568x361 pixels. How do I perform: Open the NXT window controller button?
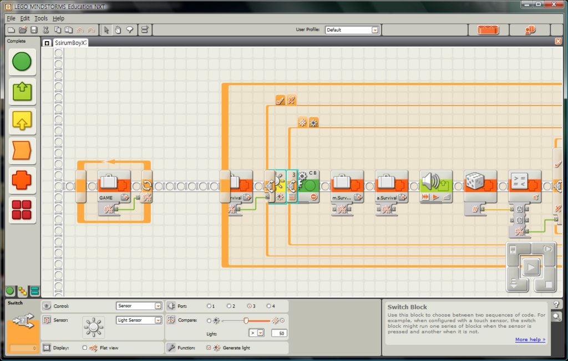coord(513,249)
